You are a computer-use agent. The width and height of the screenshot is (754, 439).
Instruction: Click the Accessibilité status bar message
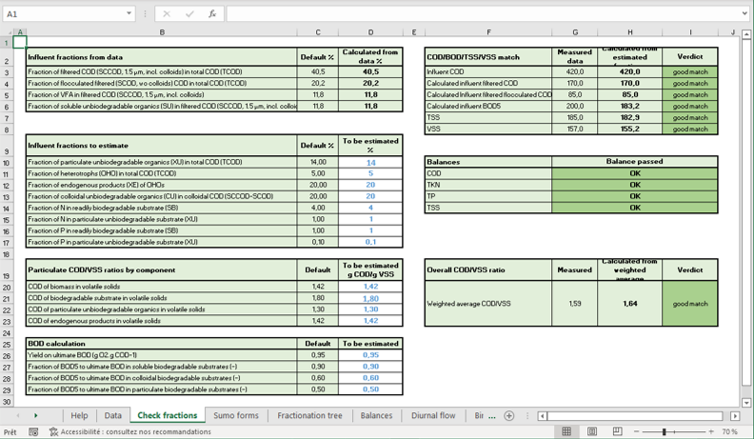129,431
